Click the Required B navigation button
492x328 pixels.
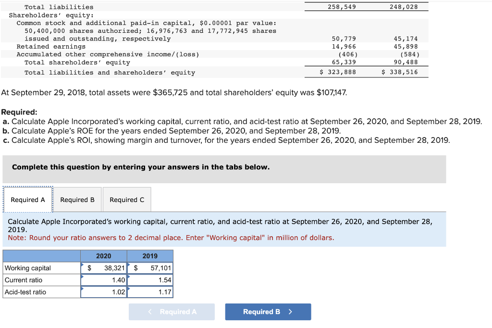(268, 312)
